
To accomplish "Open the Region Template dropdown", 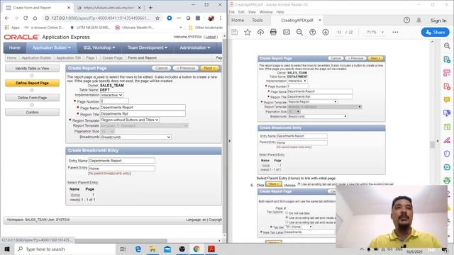I will coord(130,120).
